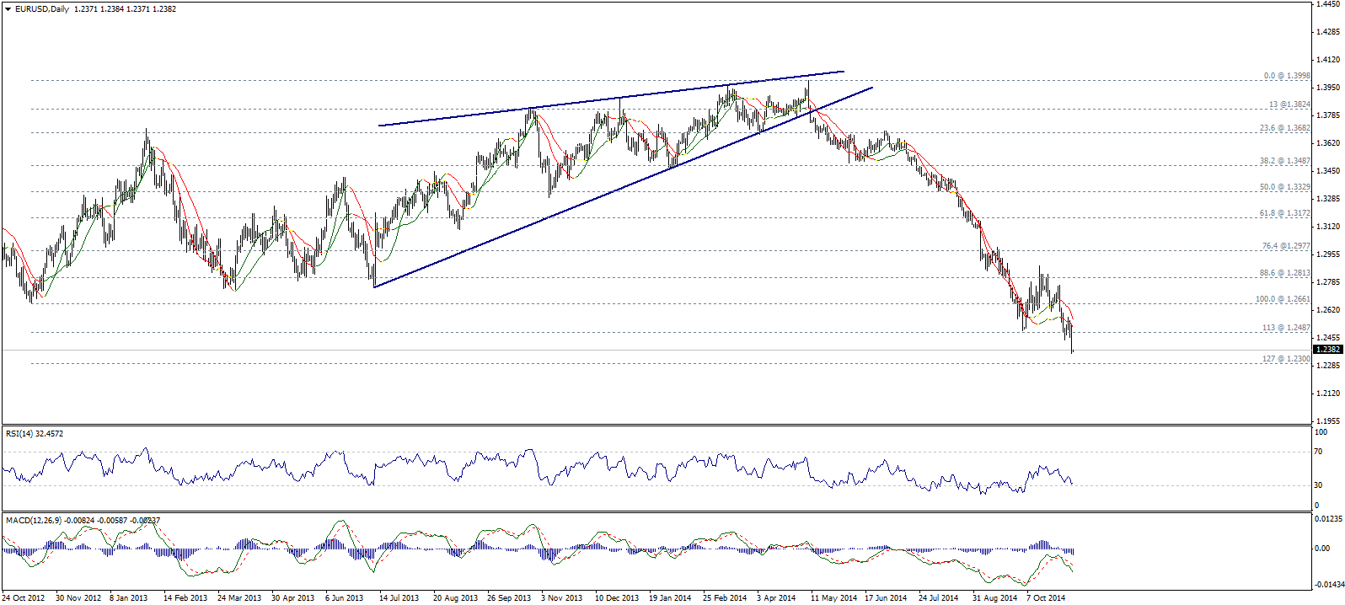Click the EURUSD,Daily chart title text
This screenshot has height=605, width=1345.
42,8
